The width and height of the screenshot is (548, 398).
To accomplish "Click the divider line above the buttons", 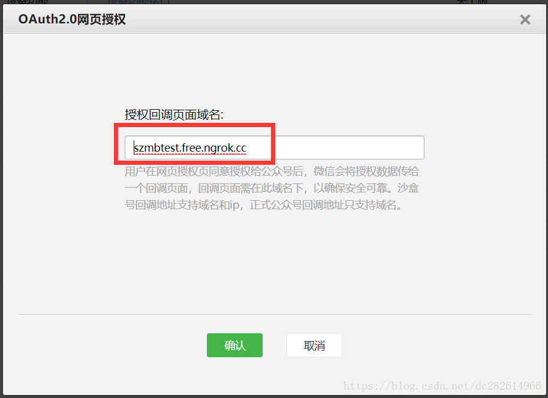I will point(275,314).
